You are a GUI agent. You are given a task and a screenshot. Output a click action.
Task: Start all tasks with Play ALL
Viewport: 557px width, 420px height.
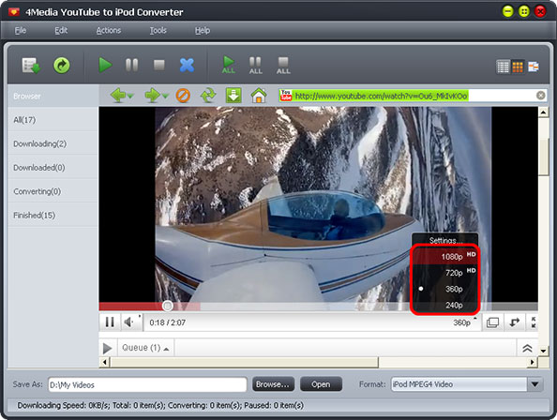click(229, 65)
